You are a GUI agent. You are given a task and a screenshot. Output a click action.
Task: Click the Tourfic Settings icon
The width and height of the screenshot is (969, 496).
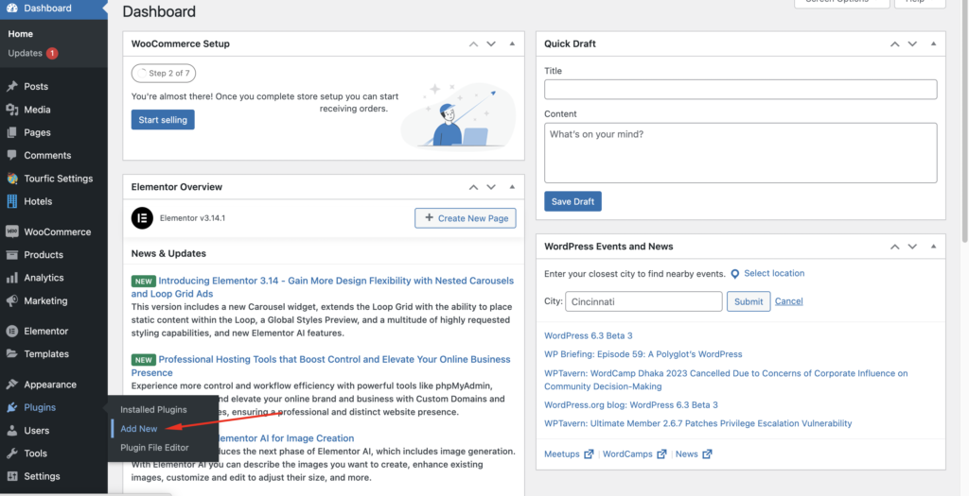pos(11,179)
